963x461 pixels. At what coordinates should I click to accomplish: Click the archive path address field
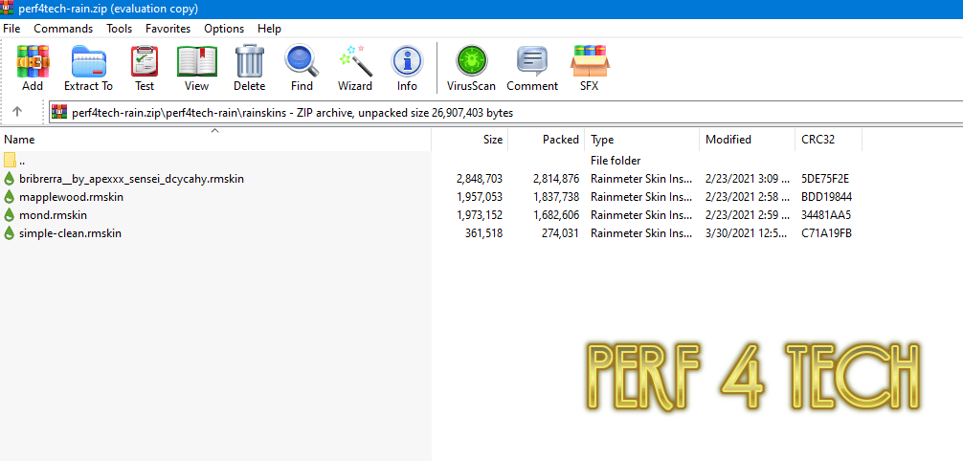coord(506,112)
